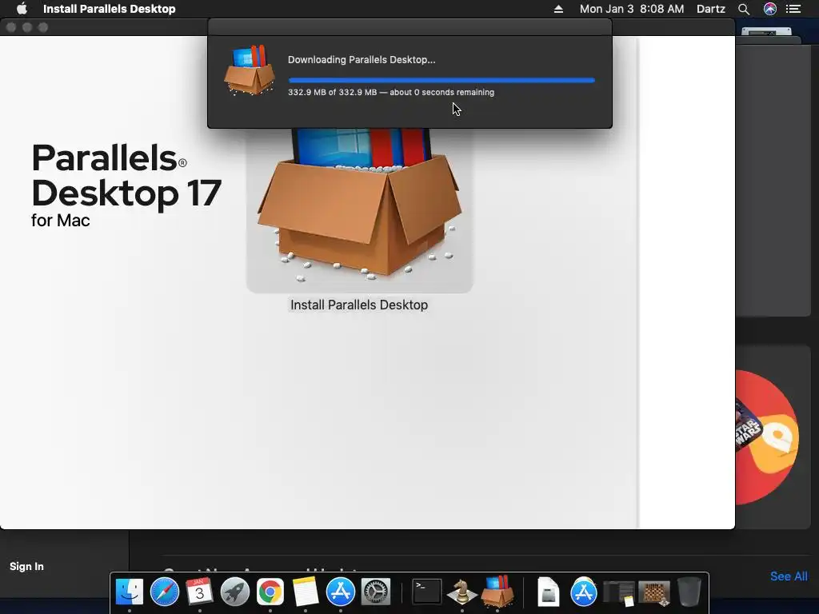Viewport: 819px width, 614px height.
Task: Click the Star Wars artwork in App Store
Action: 766,437
